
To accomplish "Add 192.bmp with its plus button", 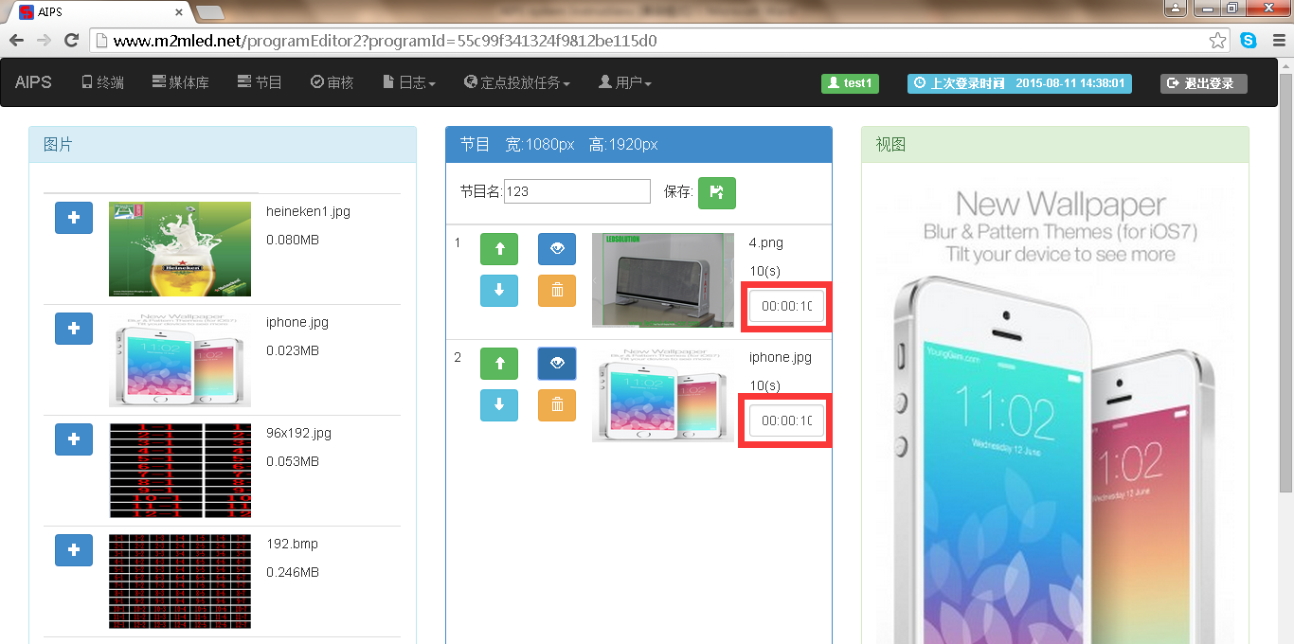I will pyautogui.click(x=74, y=550).
